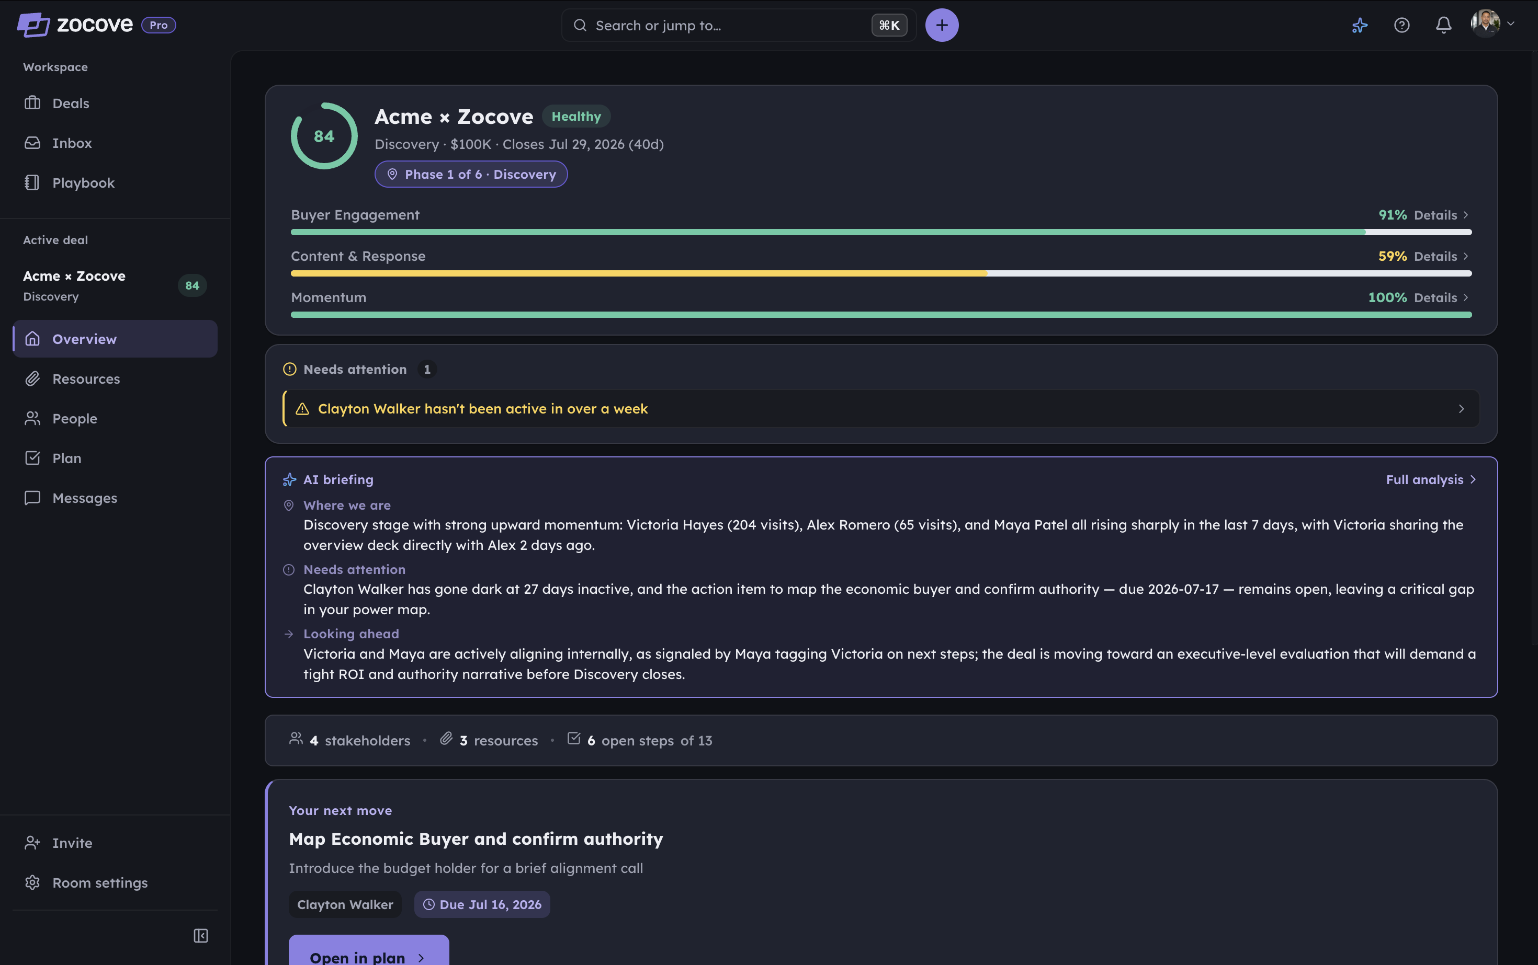The image size is (1538, 965).
Task: Click the Pro plan badge
Action: 159,25
